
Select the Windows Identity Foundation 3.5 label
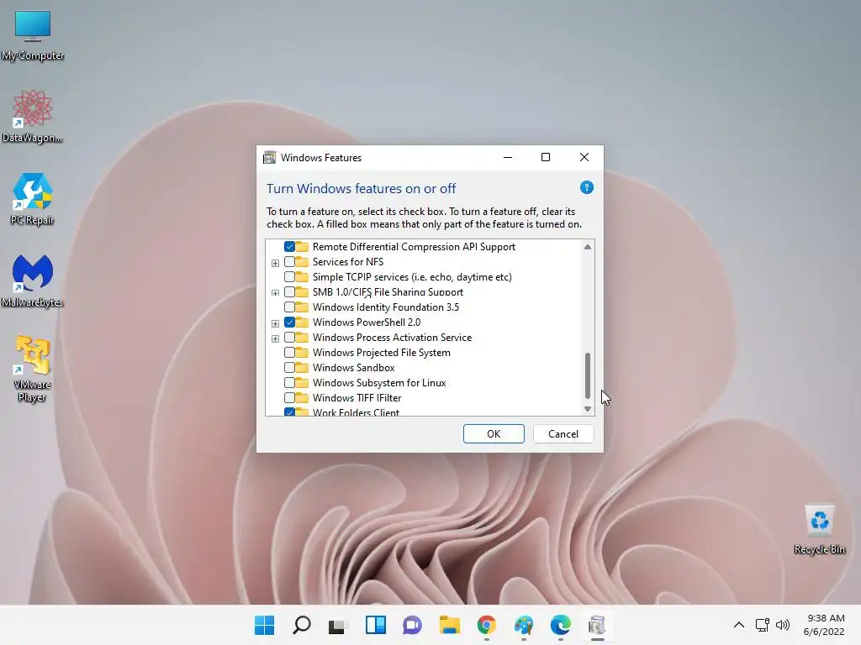point(385,307)
